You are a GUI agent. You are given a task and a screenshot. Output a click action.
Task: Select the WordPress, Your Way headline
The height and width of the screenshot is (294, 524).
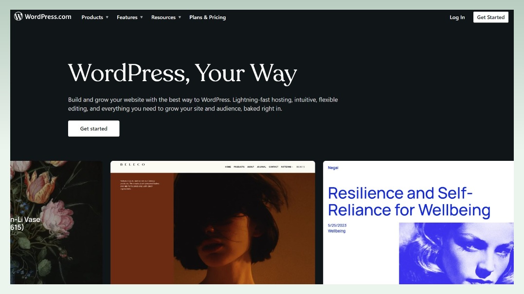pyautogui.click(x=182, y=73)
